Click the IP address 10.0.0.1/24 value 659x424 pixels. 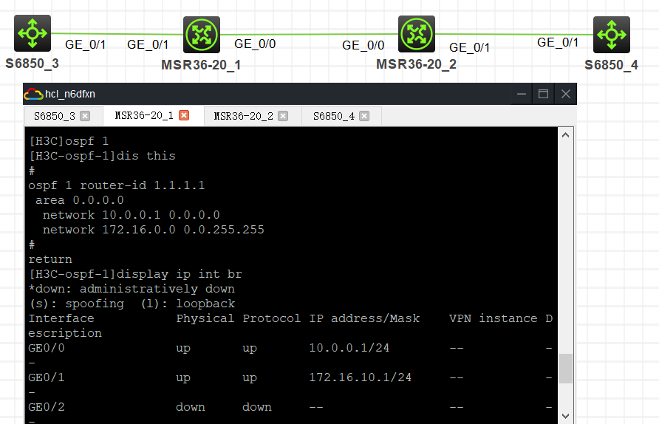(x=349, y=348)
